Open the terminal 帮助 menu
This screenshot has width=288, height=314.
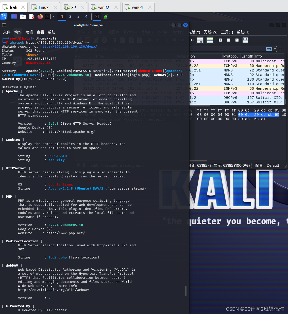pos(52,32)
